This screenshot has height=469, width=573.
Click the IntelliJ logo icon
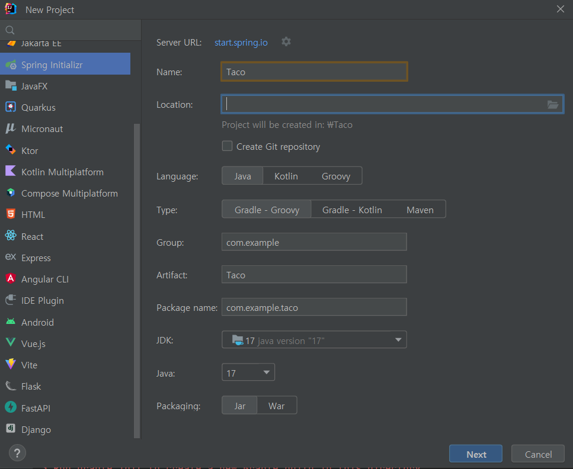(x=11, y=9)
